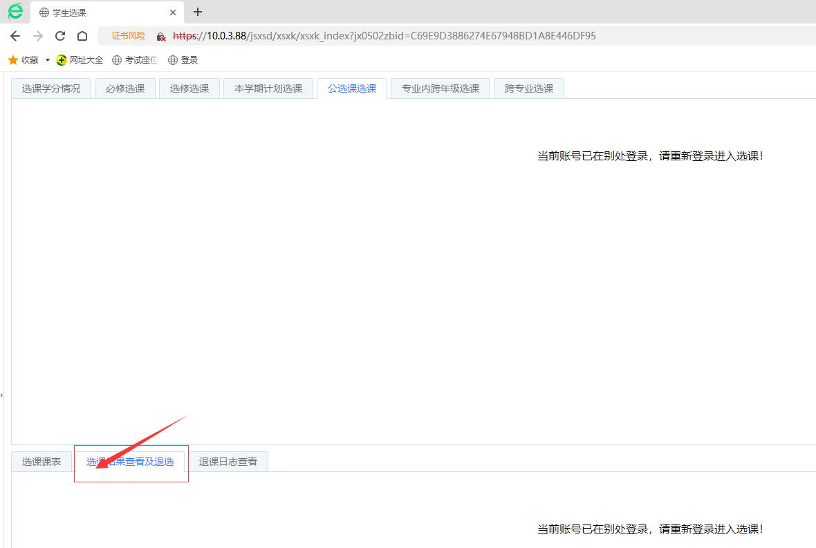Click the certificate risk lock icon
816x548 pixels.
coord(160,36)
